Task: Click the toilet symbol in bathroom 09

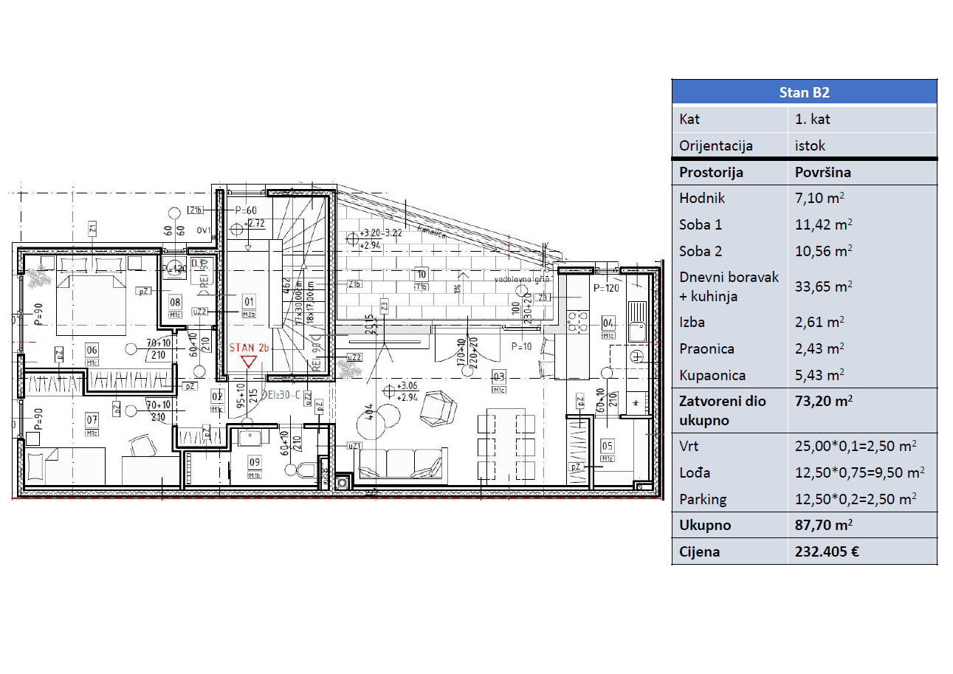Action: coord(308,469)
